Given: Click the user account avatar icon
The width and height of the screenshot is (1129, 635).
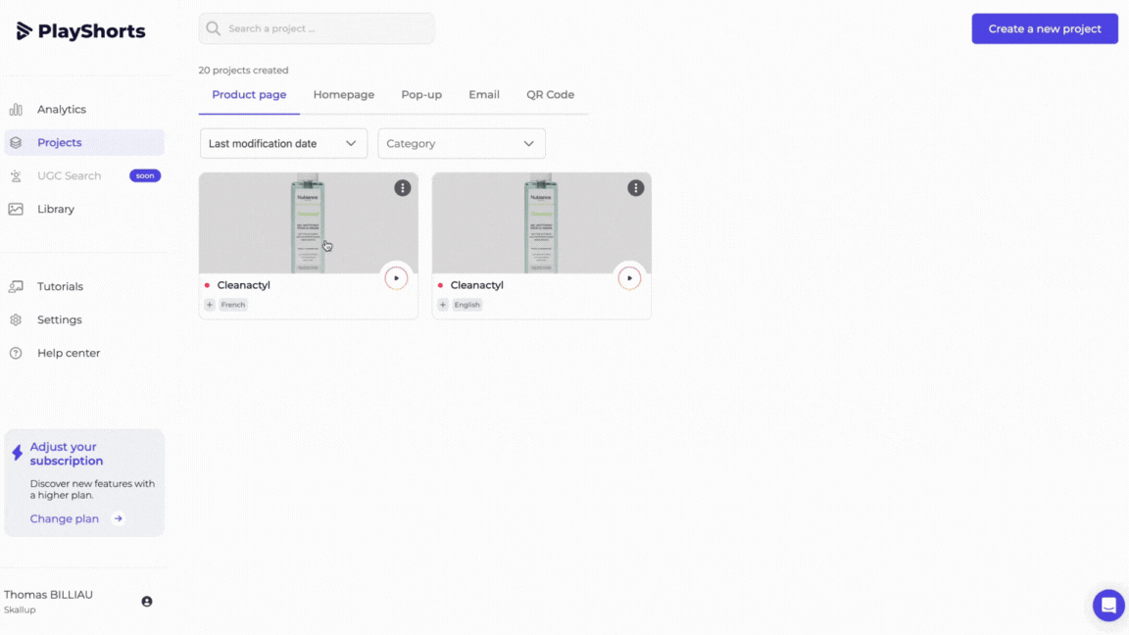Looking at the screenshot, I should click(147, 601).
